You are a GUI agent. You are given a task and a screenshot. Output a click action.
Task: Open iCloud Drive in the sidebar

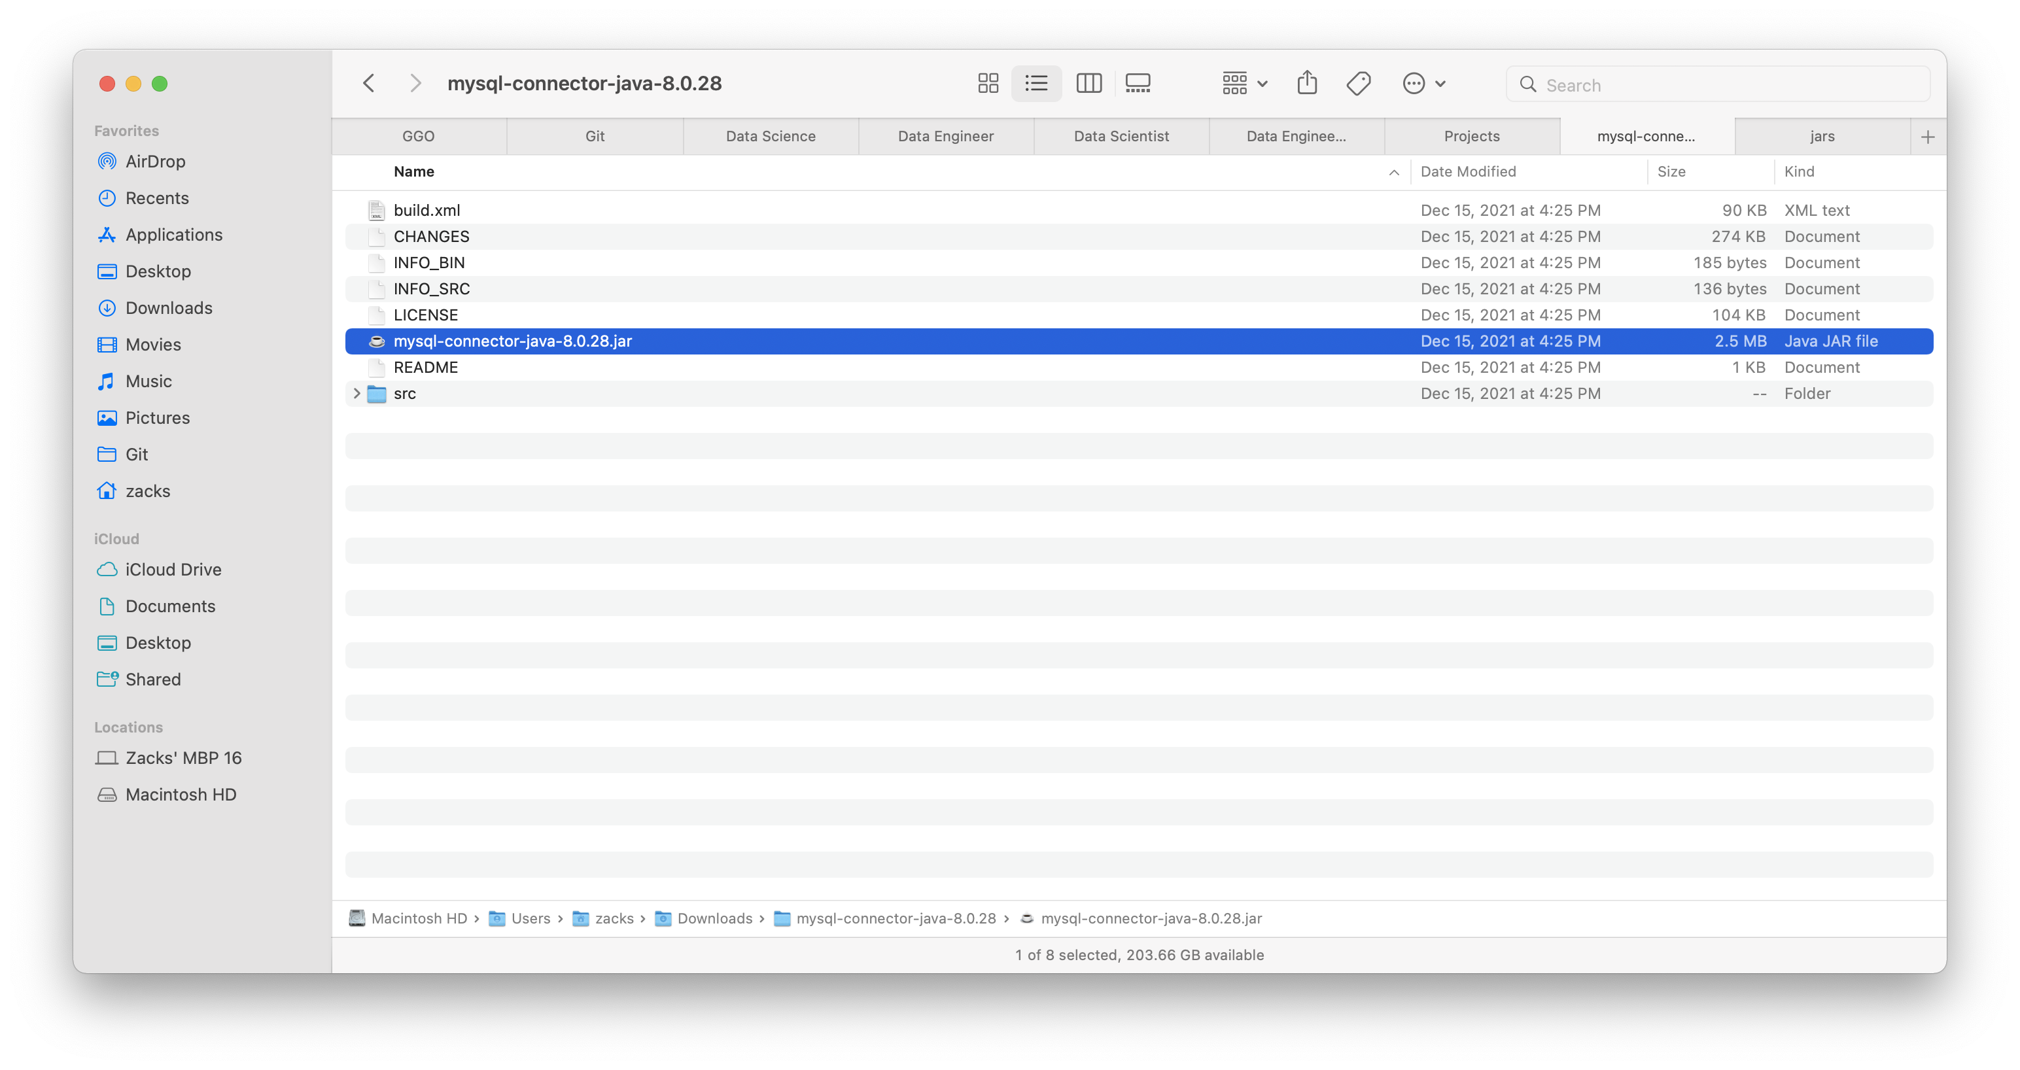(173, 570)
